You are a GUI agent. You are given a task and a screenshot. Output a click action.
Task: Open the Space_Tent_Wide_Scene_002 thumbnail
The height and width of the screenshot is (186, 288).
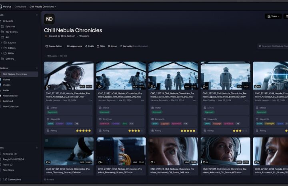(121, 76)
